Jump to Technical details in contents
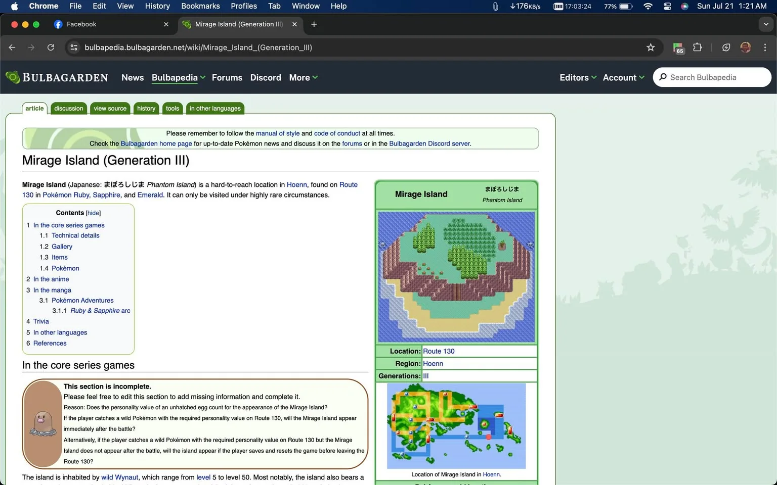Image resolution: width=777 pixels, height=485 pixels. 75,235
